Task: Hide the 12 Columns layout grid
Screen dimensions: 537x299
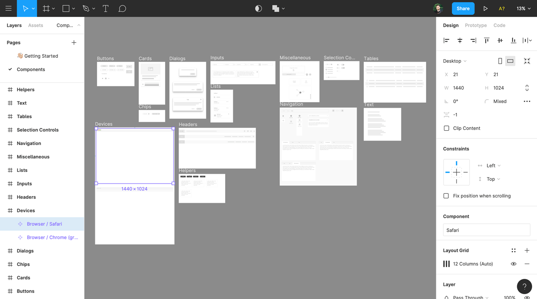Action: [513, 264]
